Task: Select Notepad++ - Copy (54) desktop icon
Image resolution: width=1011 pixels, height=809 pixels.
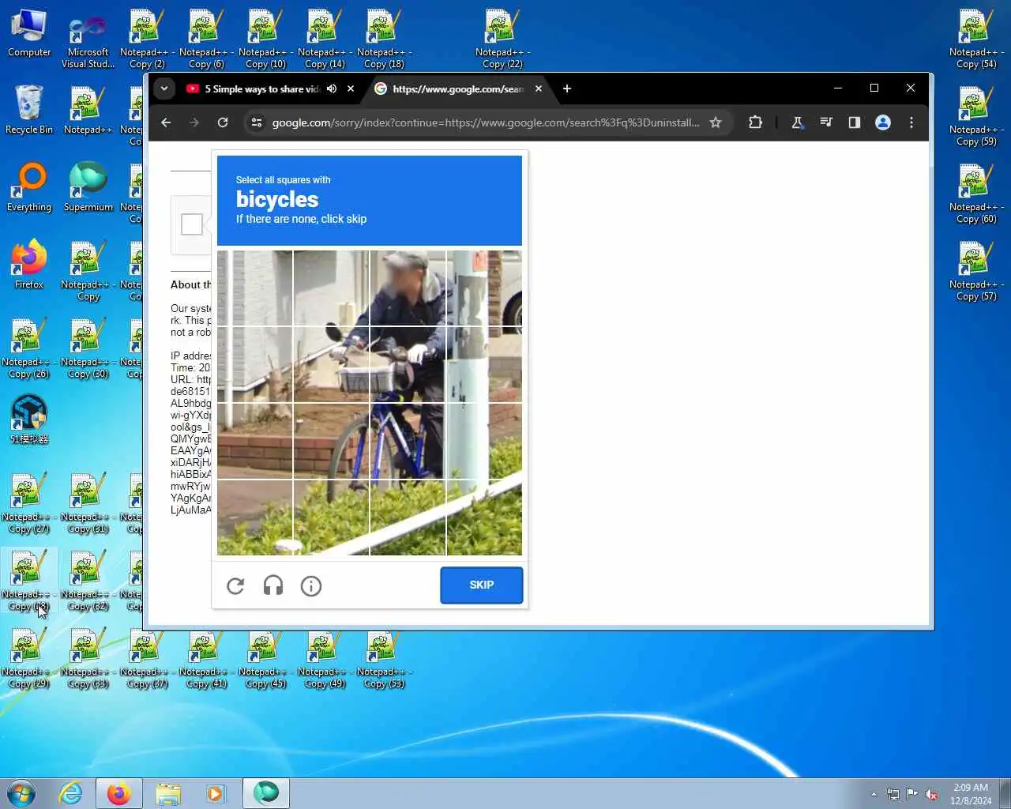Action: point(977,40)
